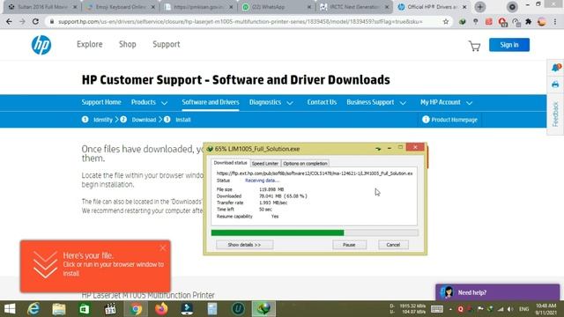
Task: Click the green IDM extension icon
Action: [463, 21]
